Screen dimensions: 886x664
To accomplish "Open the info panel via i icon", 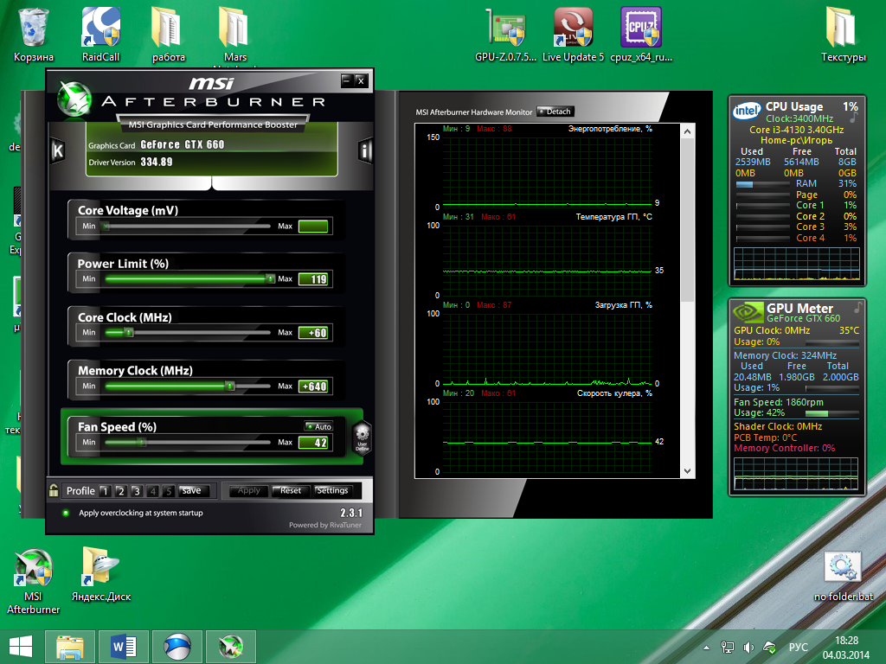I will tap(365, 151).
